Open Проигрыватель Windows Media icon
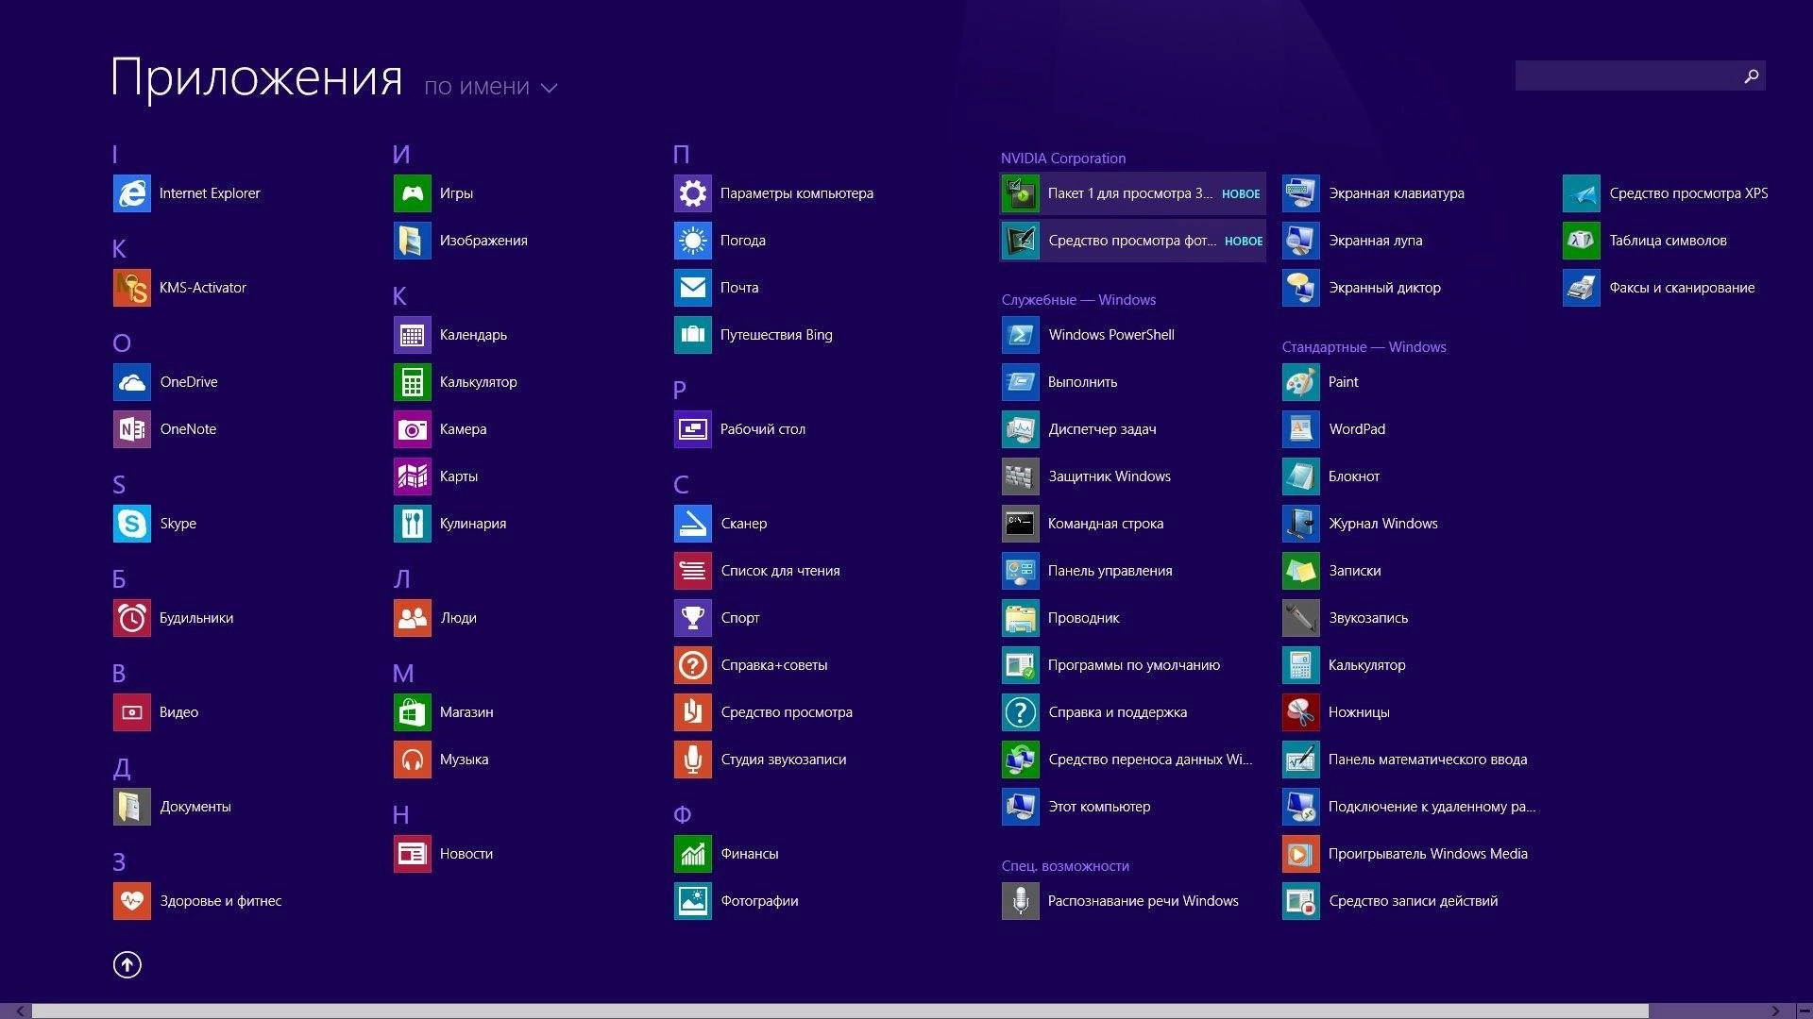Image resolution: width=1813 pixels, height=1019 pixels. (x=1301, y=854)
